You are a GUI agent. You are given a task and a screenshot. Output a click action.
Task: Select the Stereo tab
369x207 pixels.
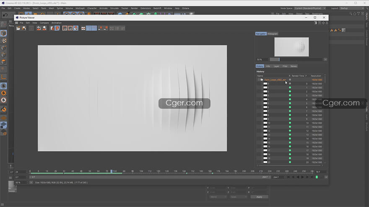[x=294, y=66]
